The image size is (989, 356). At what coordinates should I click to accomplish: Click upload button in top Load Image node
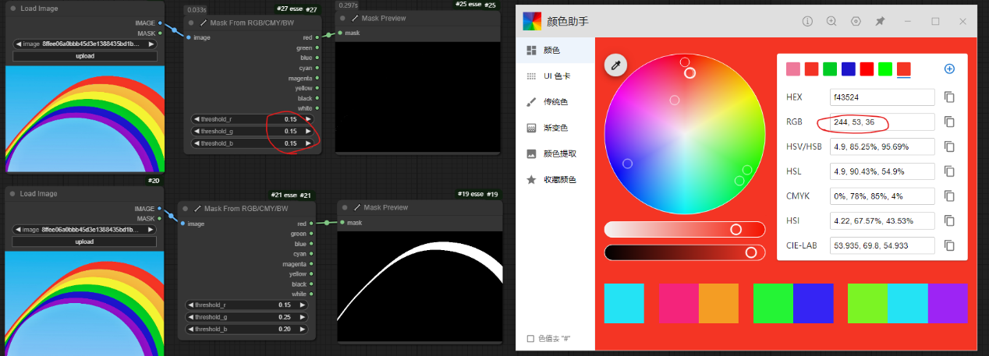[x=85, y=56]
